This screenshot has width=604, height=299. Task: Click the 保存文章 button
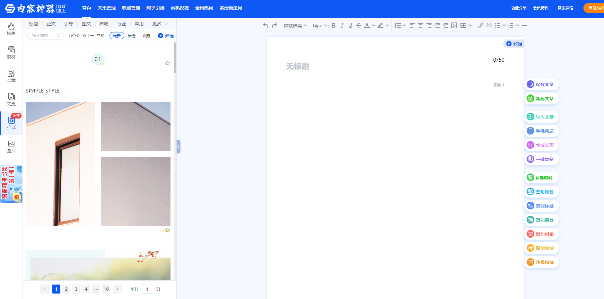(x=541, y=84)
